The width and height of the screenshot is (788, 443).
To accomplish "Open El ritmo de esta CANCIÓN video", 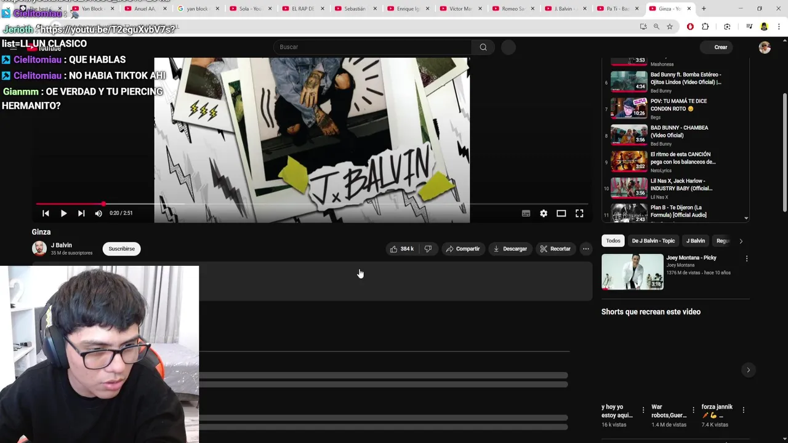I will point(674,162).
